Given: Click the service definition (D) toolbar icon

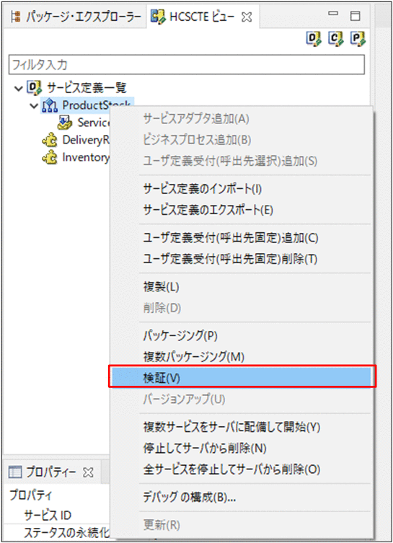Looking at the screenshot, I should pyautogui.click(x=314, y=38).
